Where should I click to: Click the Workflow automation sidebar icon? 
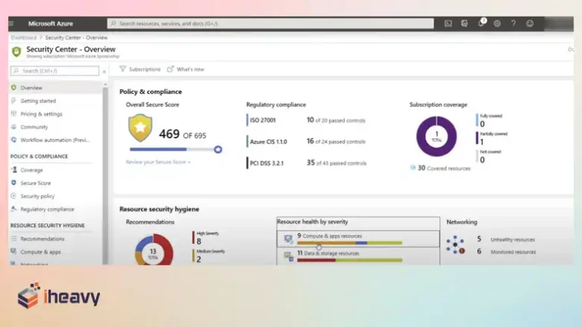(14, 140)
